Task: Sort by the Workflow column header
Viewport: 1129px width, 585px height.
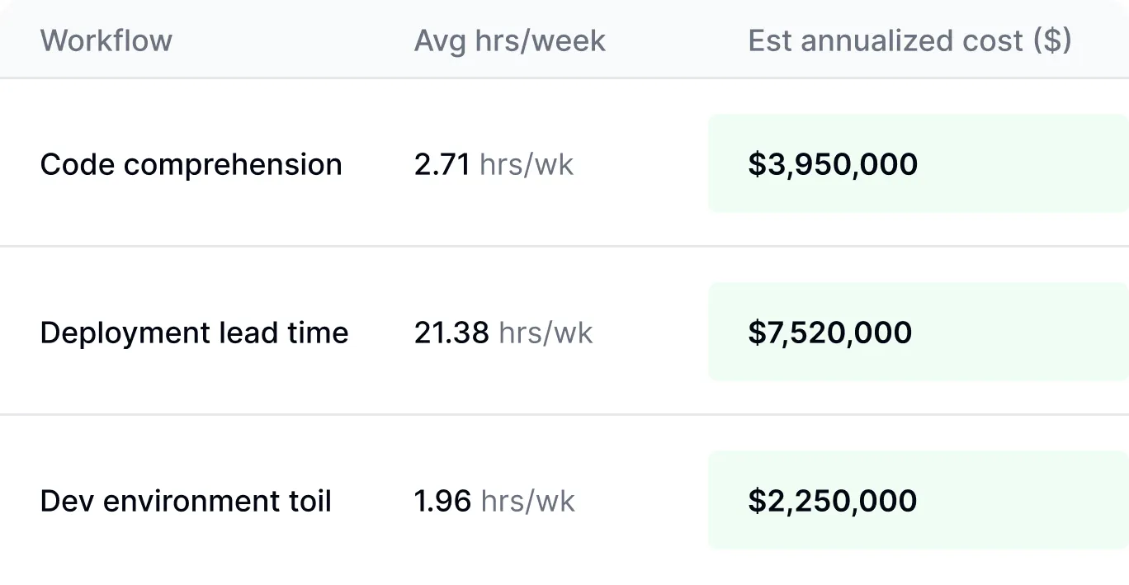Action: [x=106, y=40]
